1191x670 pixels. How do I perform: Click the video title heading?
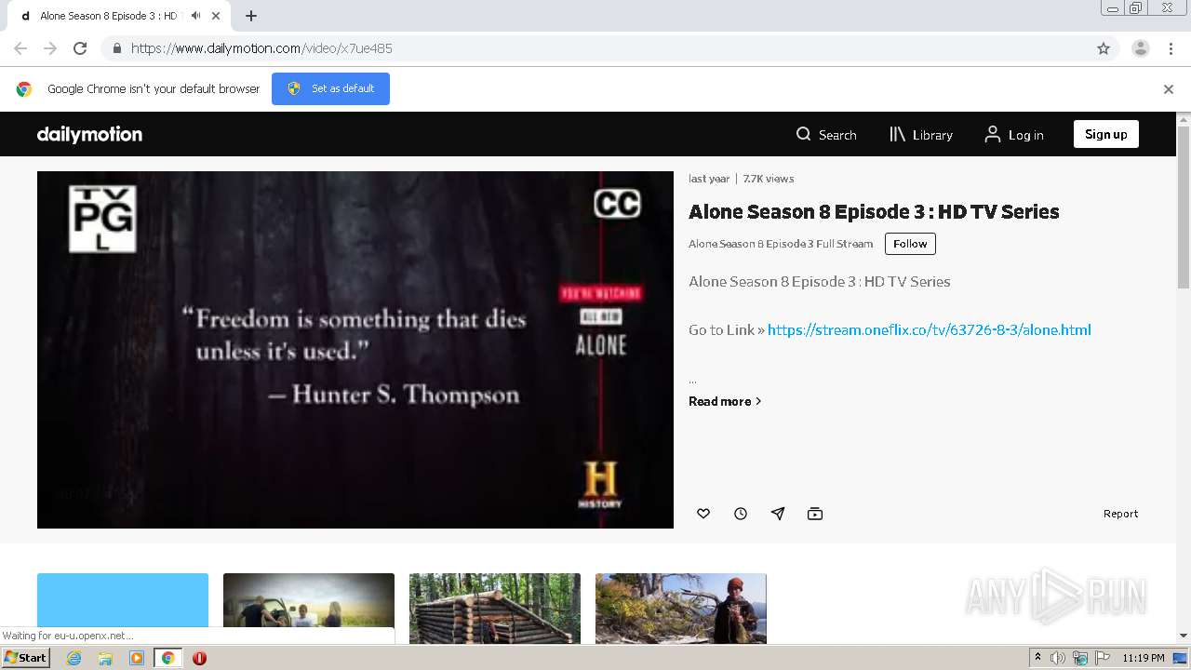click(874, 211)
